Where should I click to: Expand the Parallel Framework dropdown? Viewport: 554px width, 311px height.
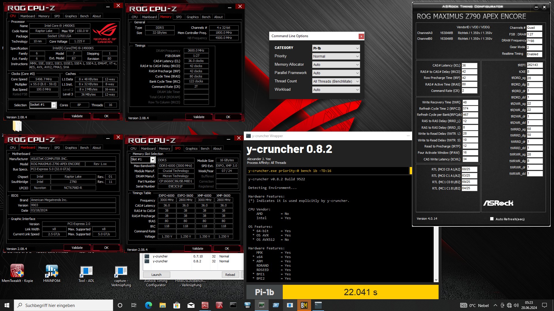tap(336, 73)
